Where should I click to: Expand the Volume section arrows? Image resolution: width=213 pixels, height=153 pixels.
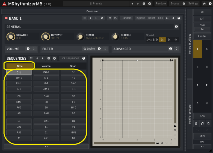pos(34,49)
